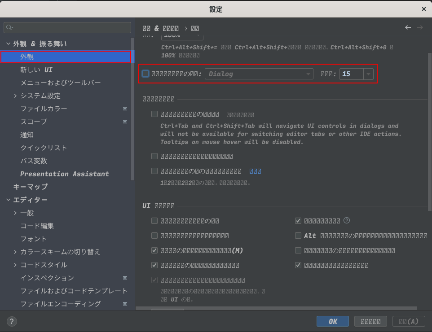This screenshot has width=432, height=332.
Task: Click the button between OK and the (A) button
Action: (370, 321)
